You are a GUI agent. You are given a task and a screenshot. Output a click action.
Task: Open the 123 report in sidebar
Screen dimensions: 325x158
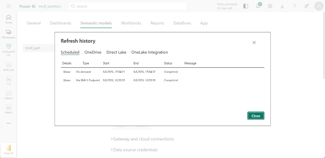[9, 81]
